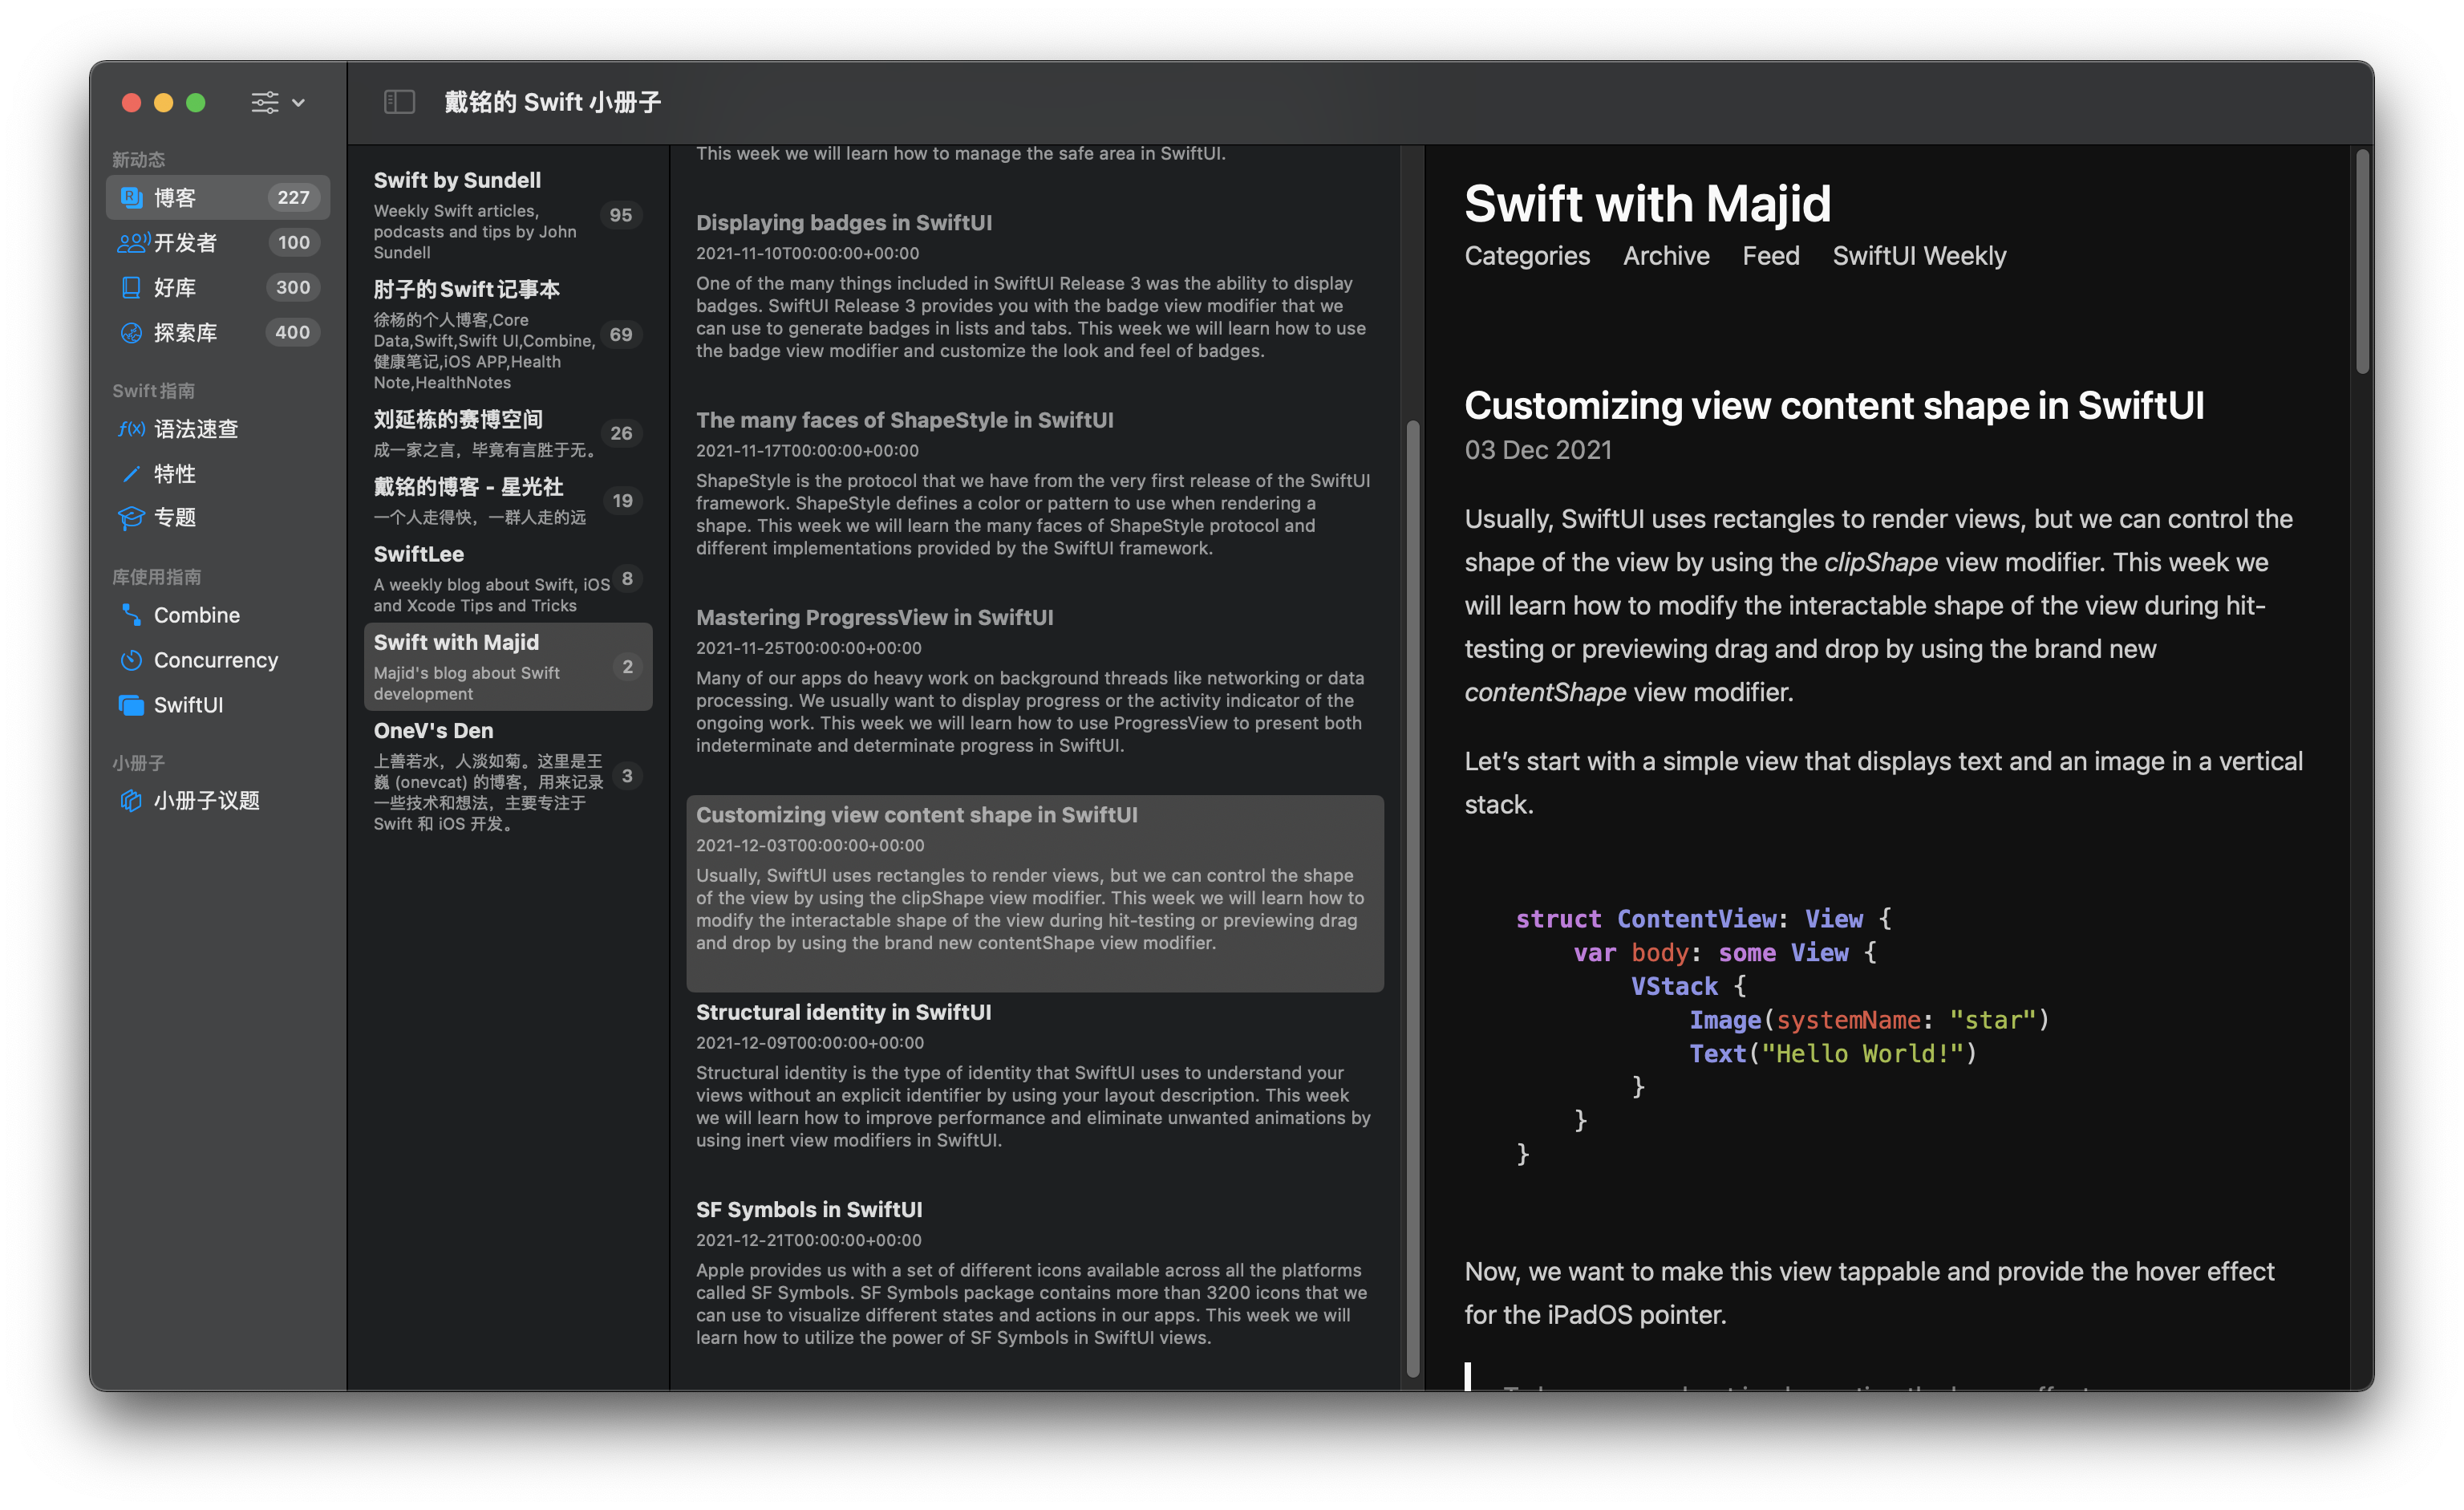Click the 语法速查 function icon

pos(131,429)
